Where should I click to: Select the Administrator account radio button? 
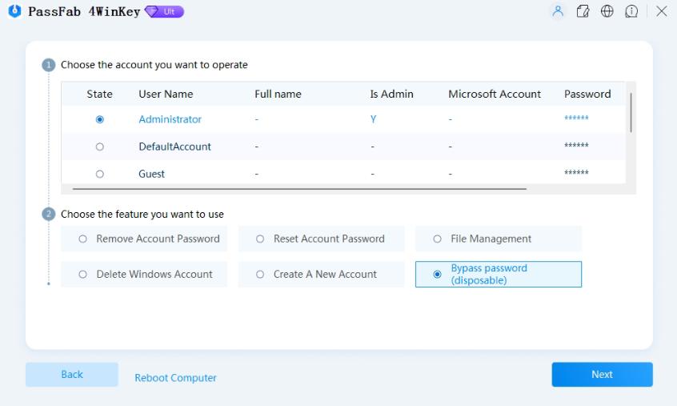[x=99, y=119]
